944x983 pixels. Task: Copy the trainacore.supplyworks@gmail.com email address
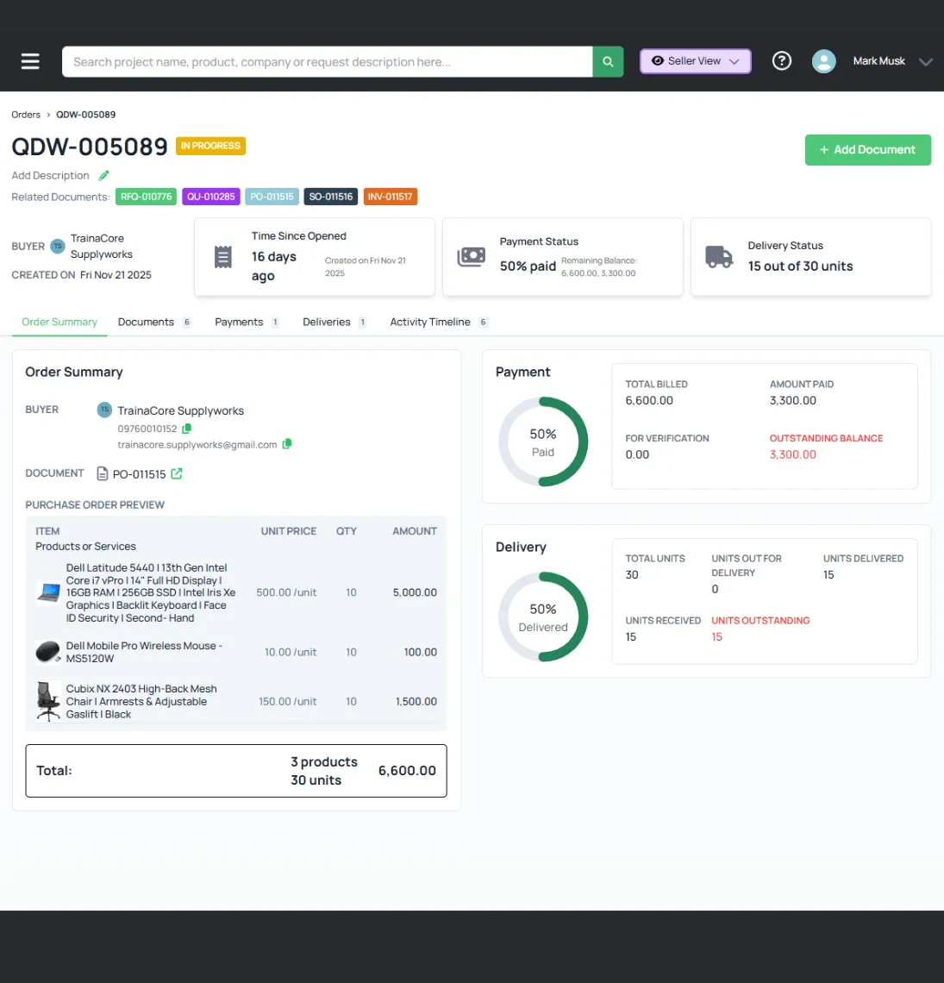287,444
